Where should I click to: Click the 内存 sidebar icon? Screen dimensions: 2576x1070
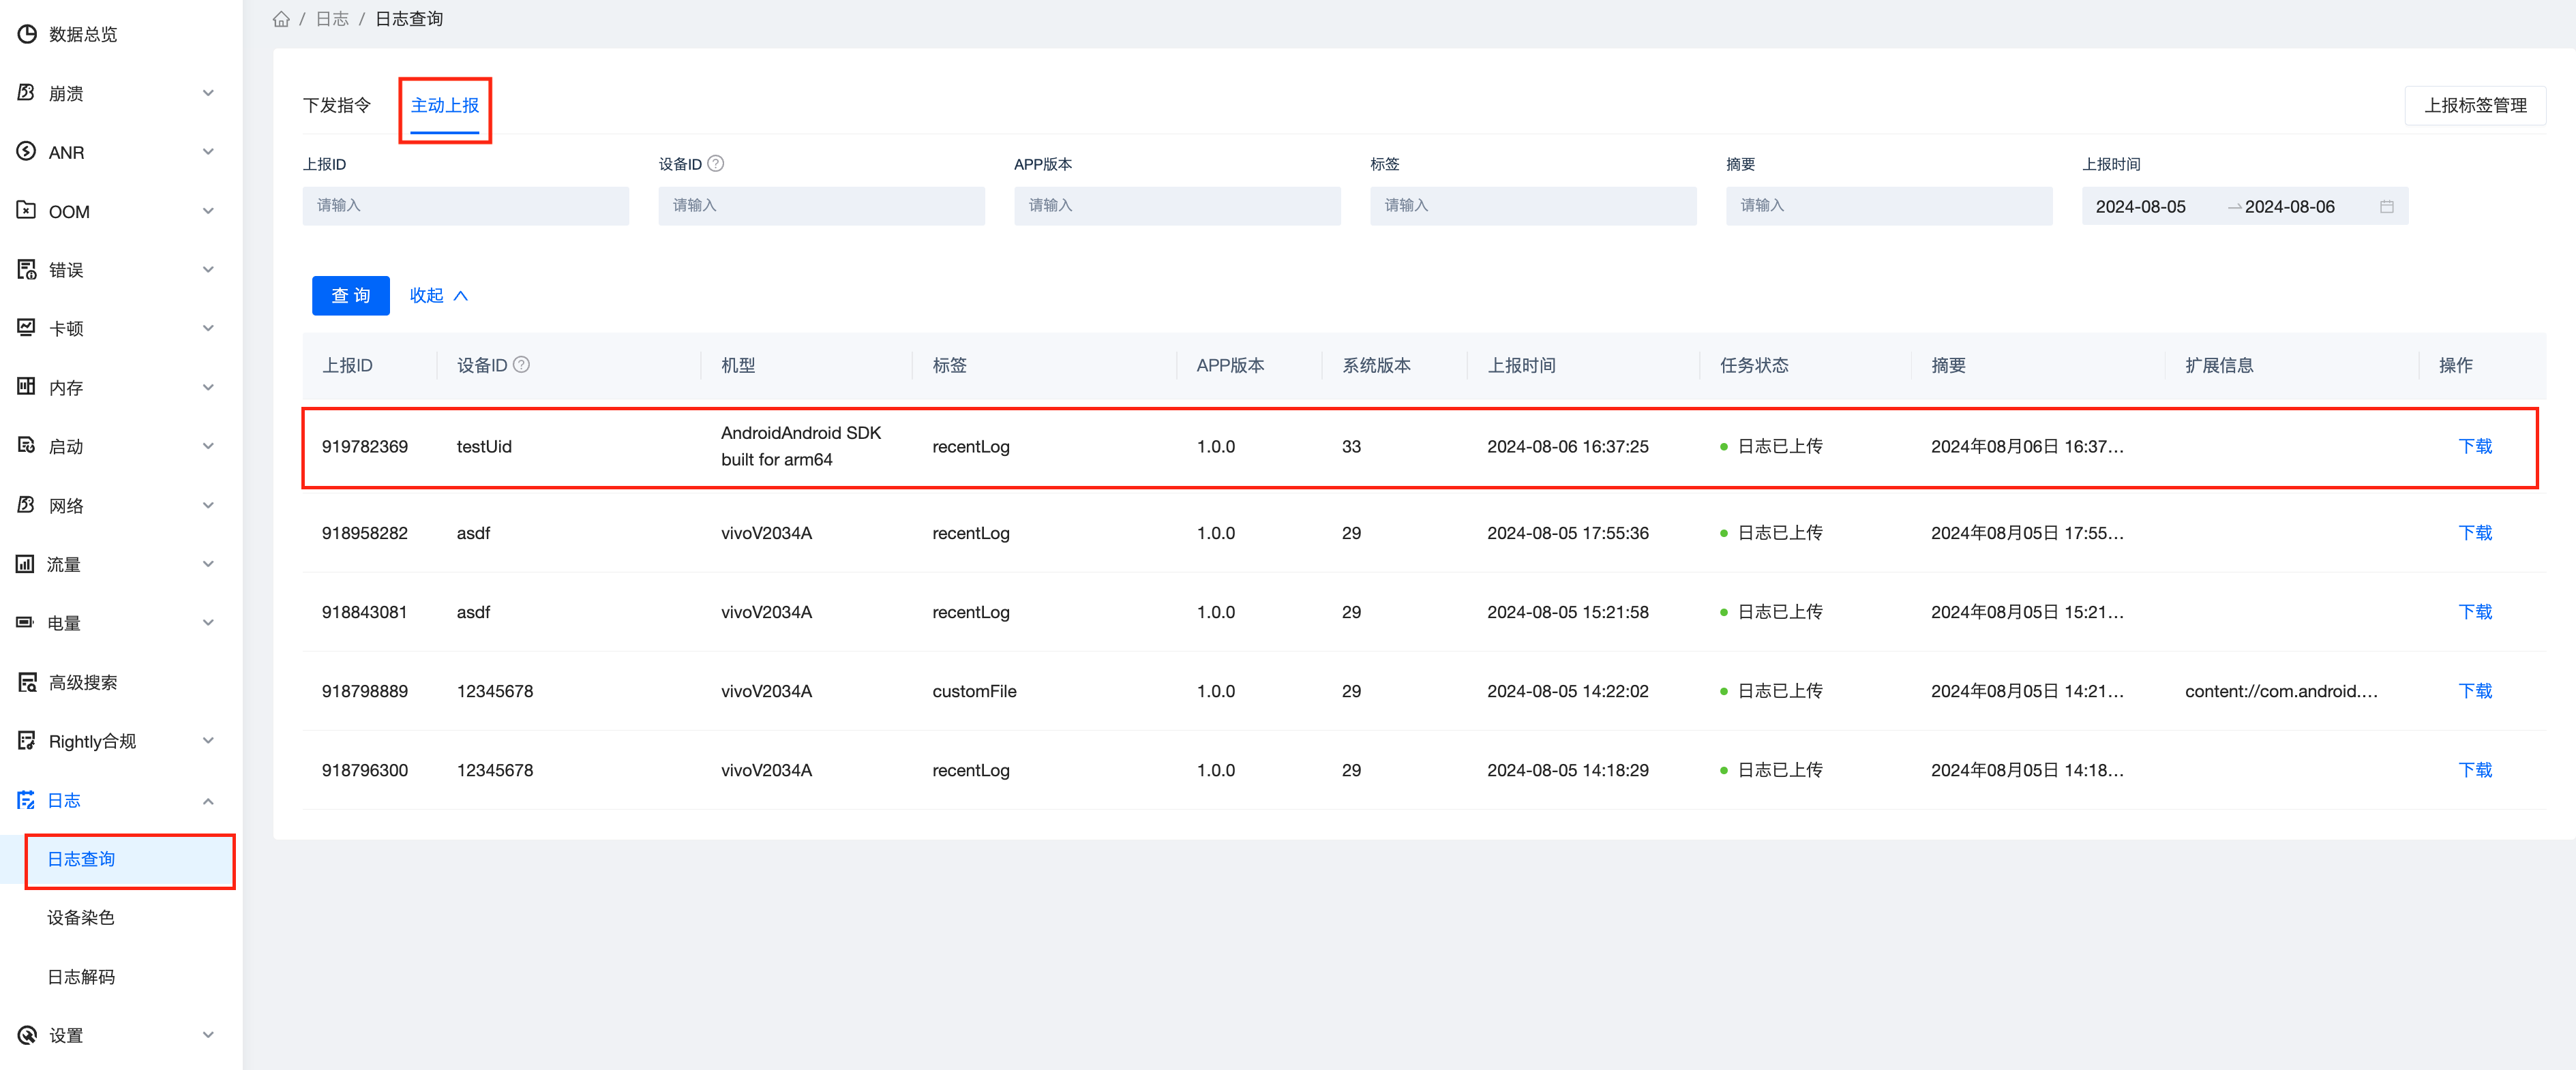[27, 387]
